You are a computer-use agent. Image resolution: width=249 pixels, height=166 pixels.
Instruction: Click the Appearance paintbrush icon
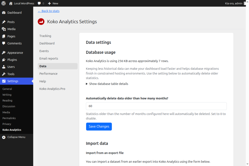[x=4, y=53]
